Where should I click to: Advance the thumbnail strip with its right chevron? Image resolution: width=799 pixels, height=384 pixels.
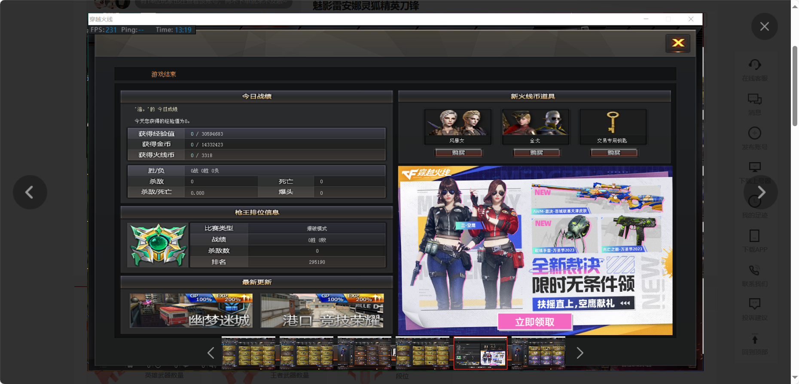pyautogui.click(x=580, y=353)
